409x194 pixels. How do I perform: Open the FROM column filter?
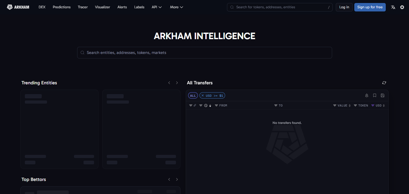(216, 106)
